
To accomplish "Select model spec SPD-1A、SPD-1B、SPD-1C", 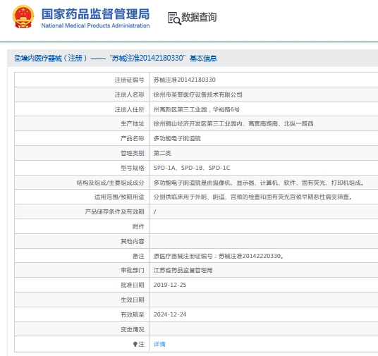I will [192, 168].
